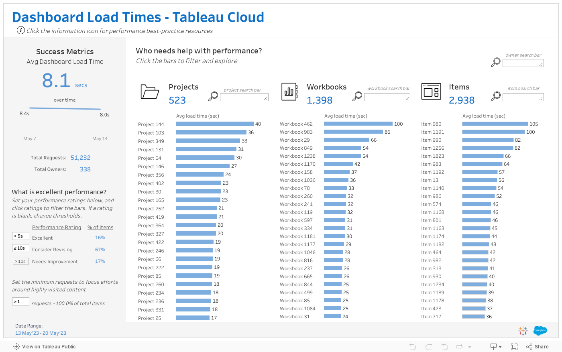Viewport: 562px width, 352px height.
Task: Click the project search magnifier icon
Action: point(213,96)
